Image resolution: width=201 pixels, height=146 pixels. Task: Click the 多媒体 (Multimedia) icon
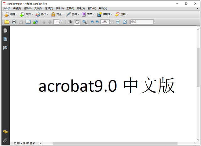99,14
